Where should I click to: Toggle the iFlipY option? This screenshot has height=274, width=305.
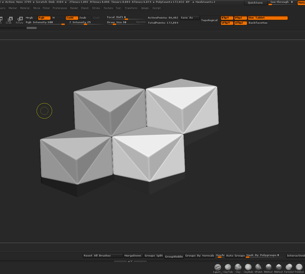(x=227, y=18)
